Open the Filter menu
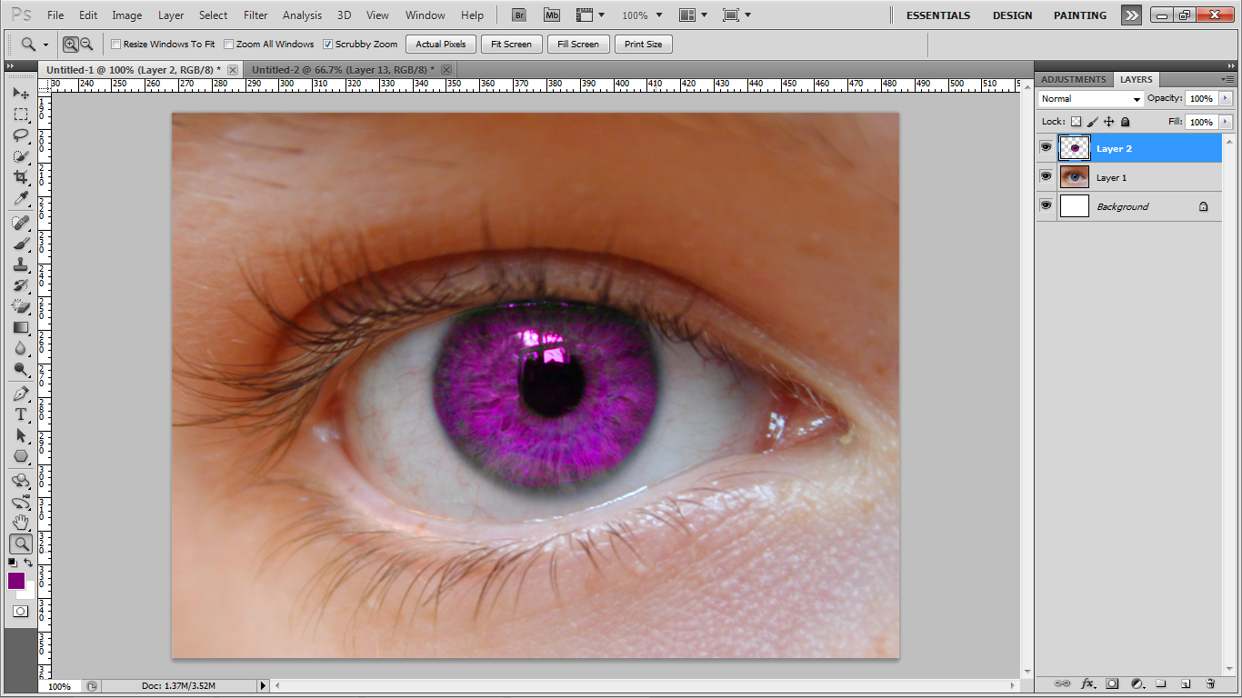 pyautogui.click(x=255, y=15)
